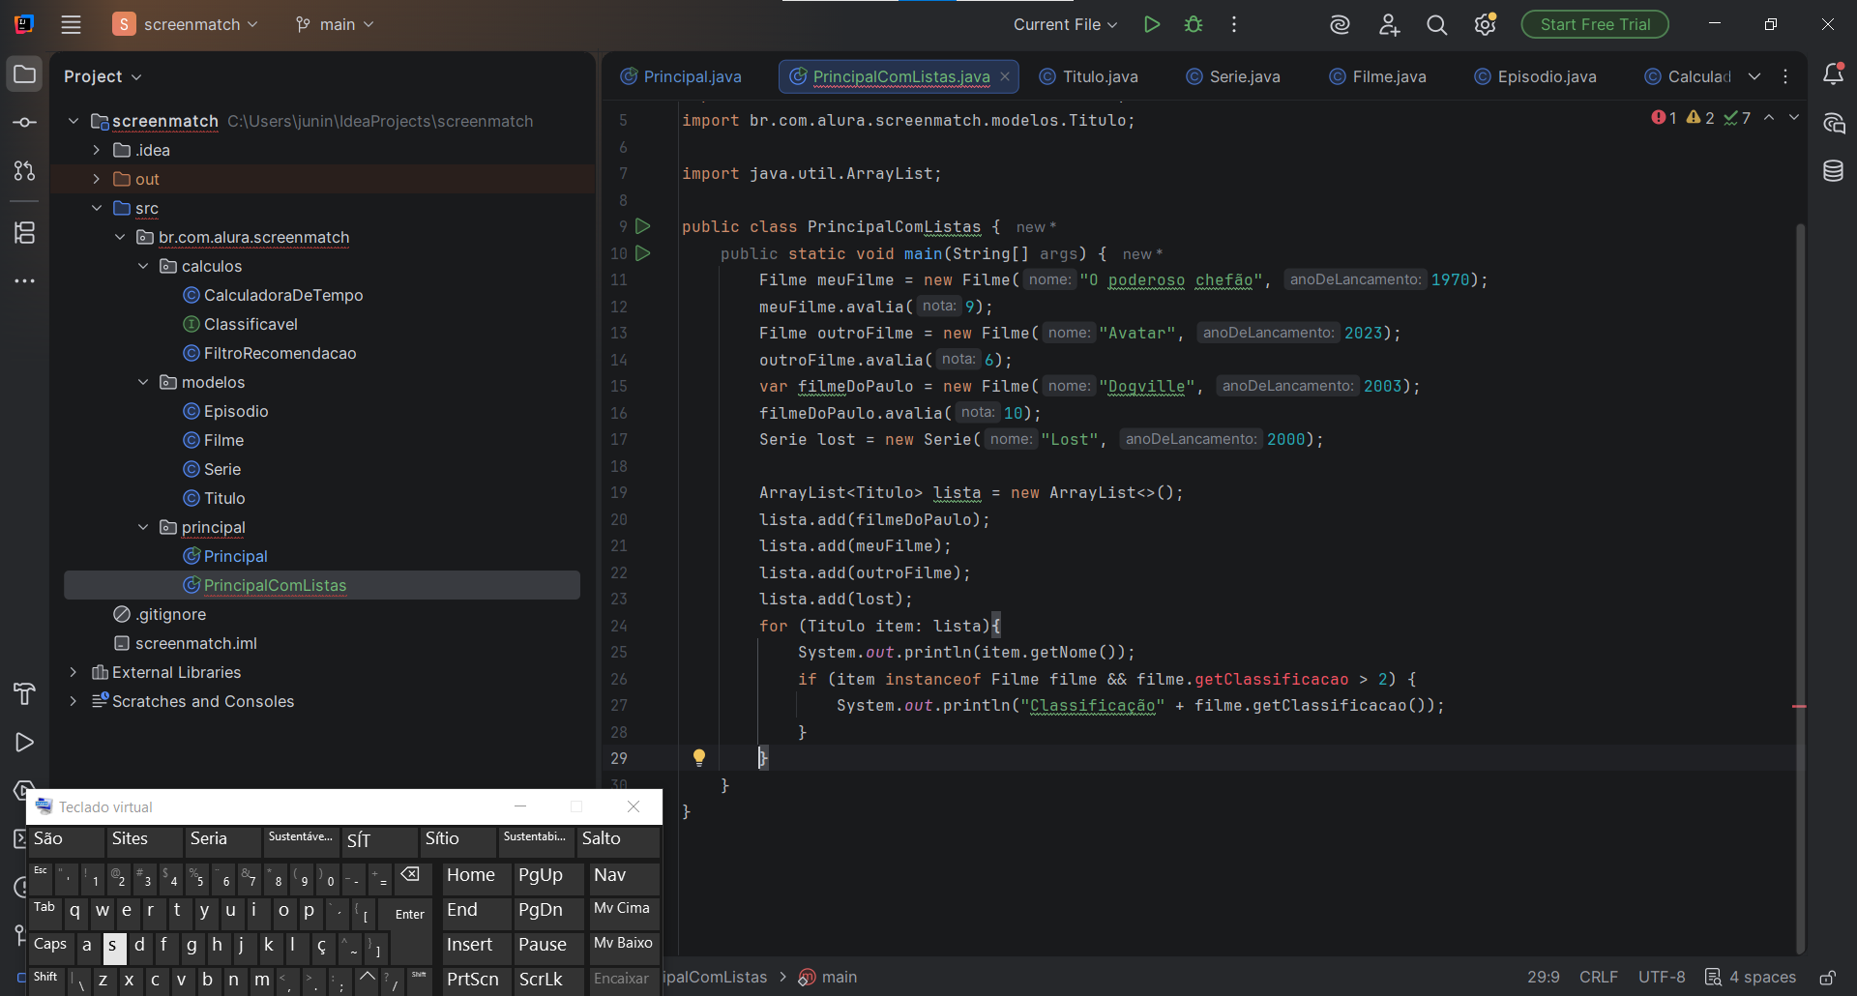Toggle the left Shift key on virtual keyboard
Viewport: 1857px width, 996px height.
point(45,979)
